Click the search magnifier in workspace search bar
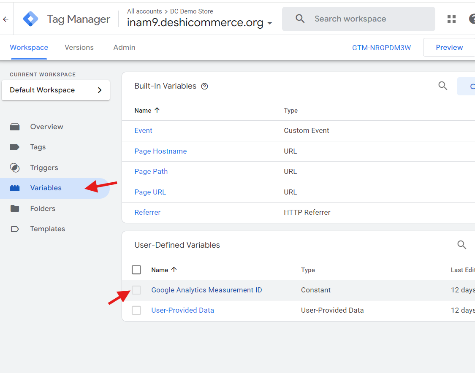Viewport: 475px width, 373px height. (x=300, y=19)
